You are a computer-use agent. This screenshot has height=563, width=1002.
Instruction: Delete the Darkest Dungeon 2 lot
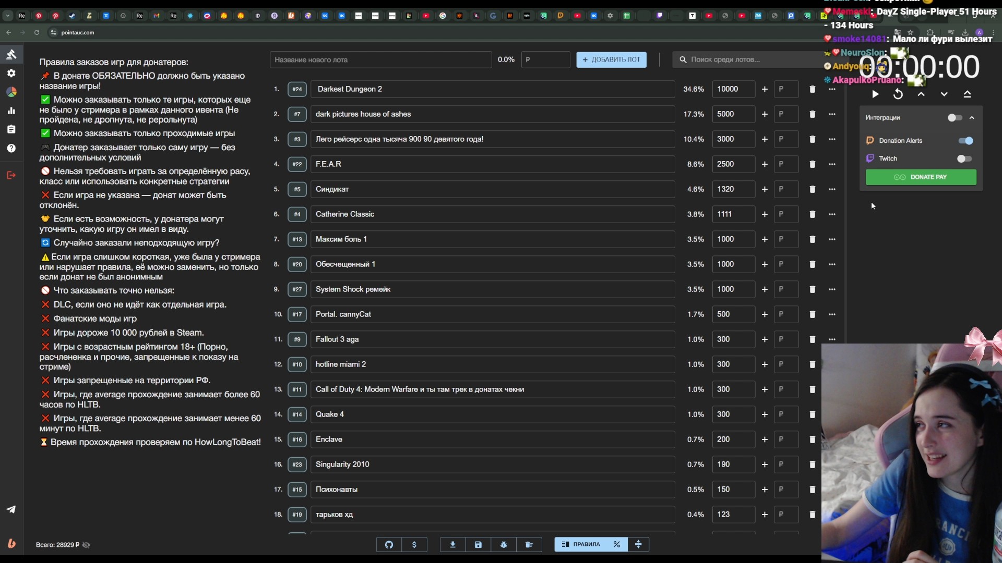pyautogui.click(x=812, y=89)
